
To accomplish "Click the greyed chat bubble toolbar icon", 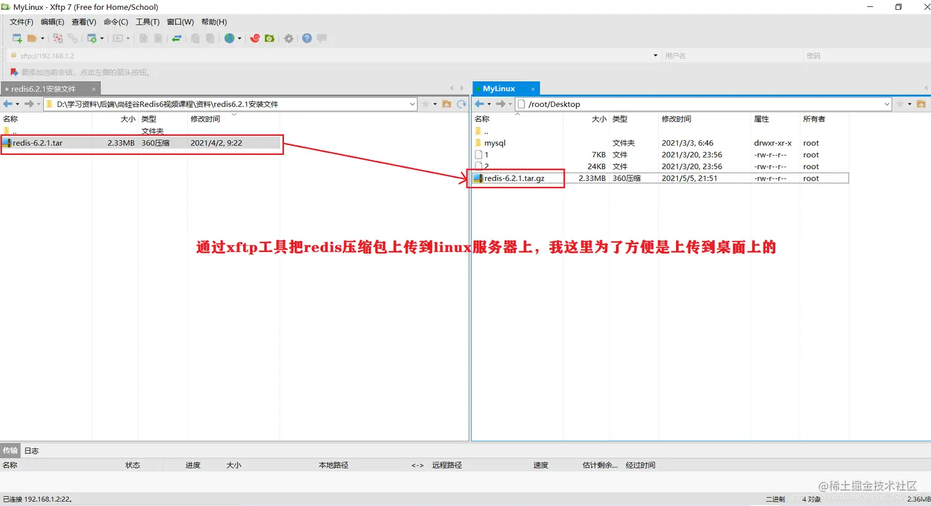I will [x=321, y=38].
